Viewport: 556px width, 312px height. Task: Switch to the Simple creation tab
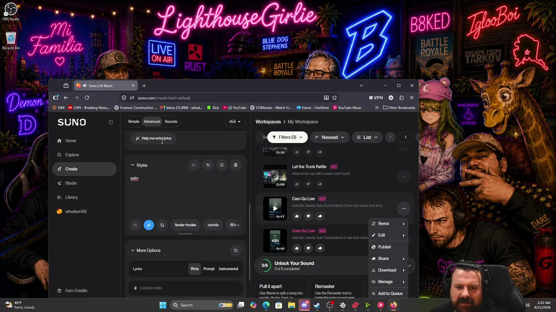coord(134,121)
